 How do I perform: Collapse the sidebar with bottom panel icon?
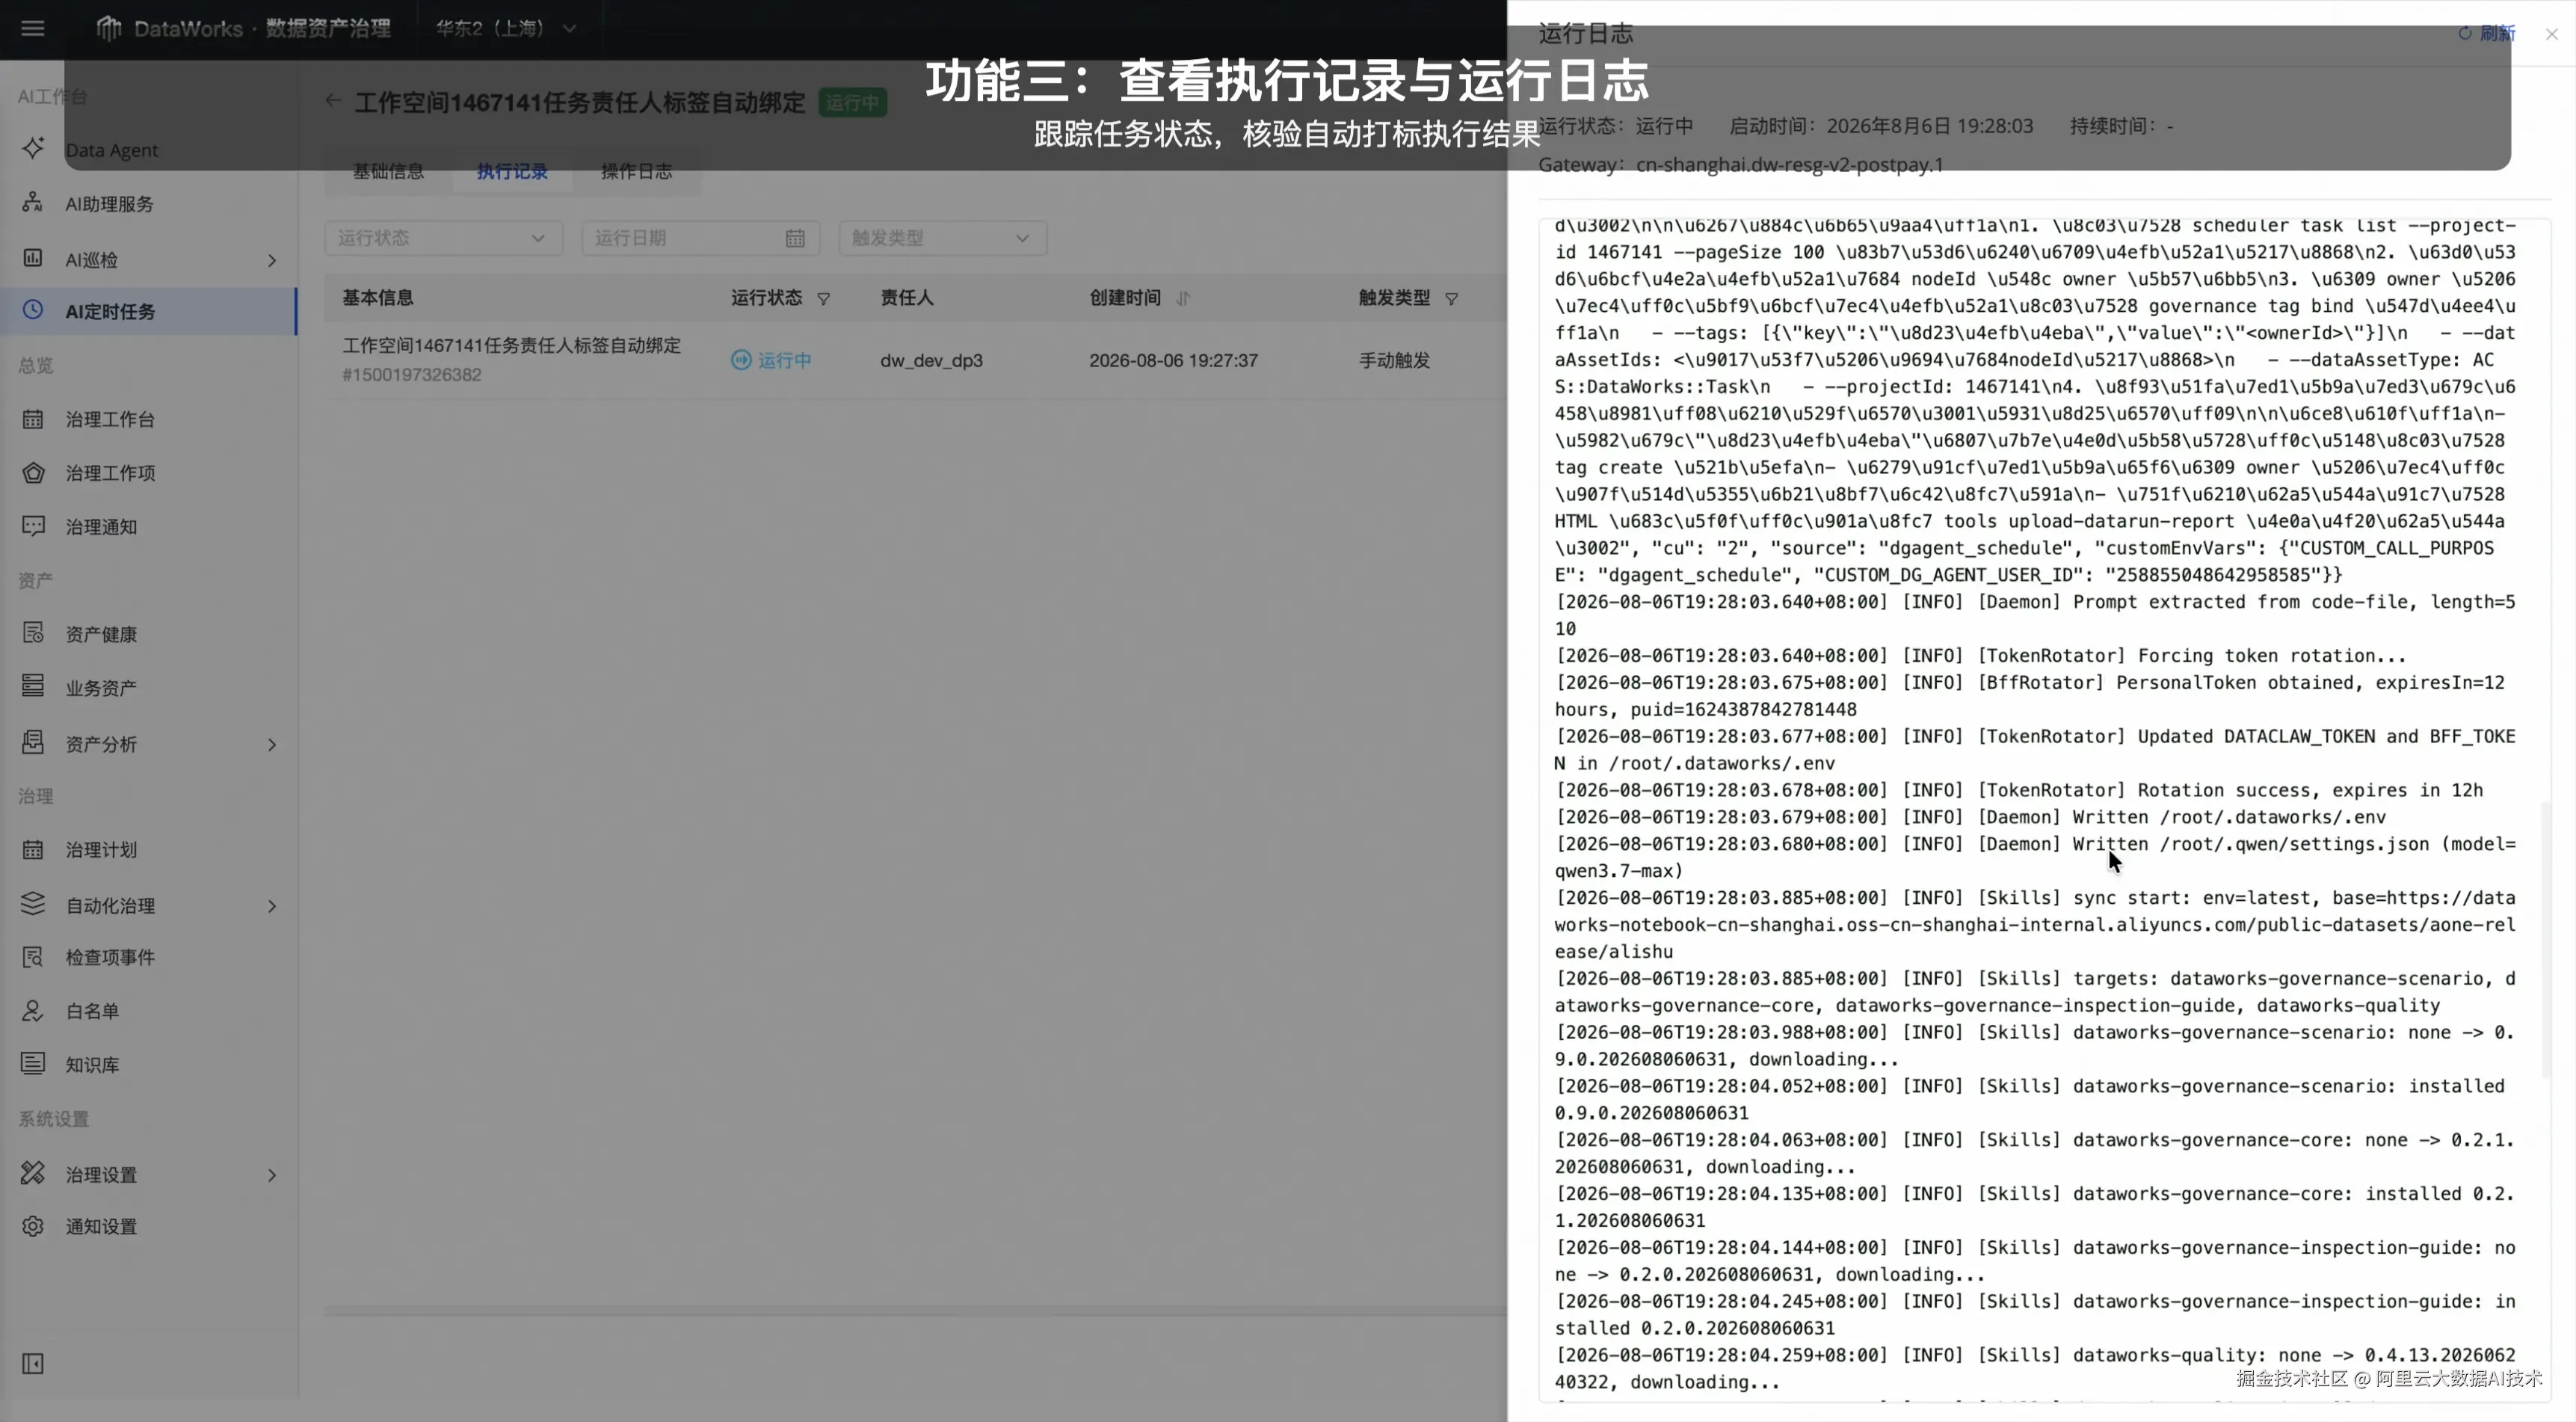click(33, 1364)
